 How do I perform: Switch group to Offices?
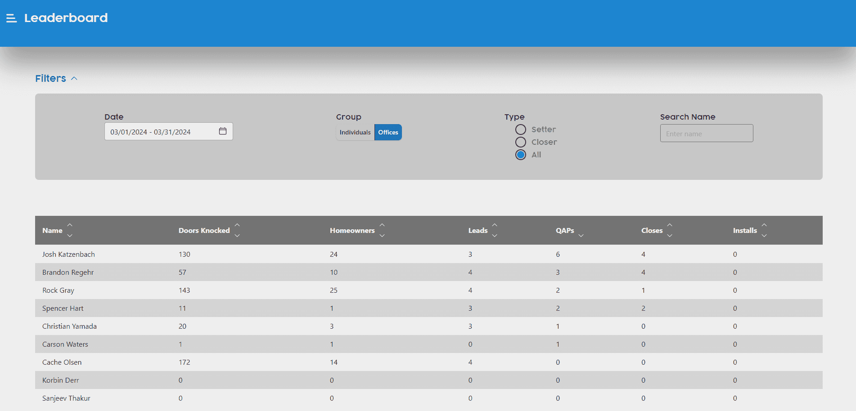tap(388, 132)
